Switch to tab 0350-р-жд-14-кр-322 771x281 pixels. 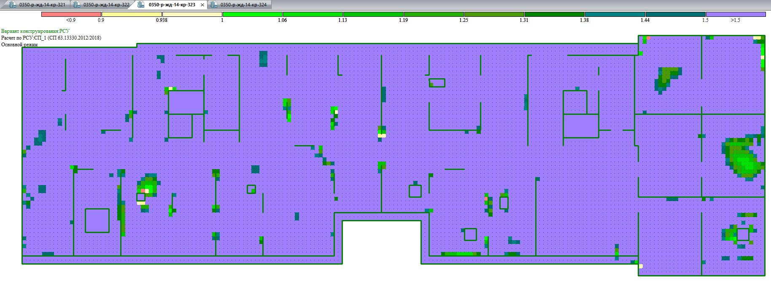[x=101, y=5]
